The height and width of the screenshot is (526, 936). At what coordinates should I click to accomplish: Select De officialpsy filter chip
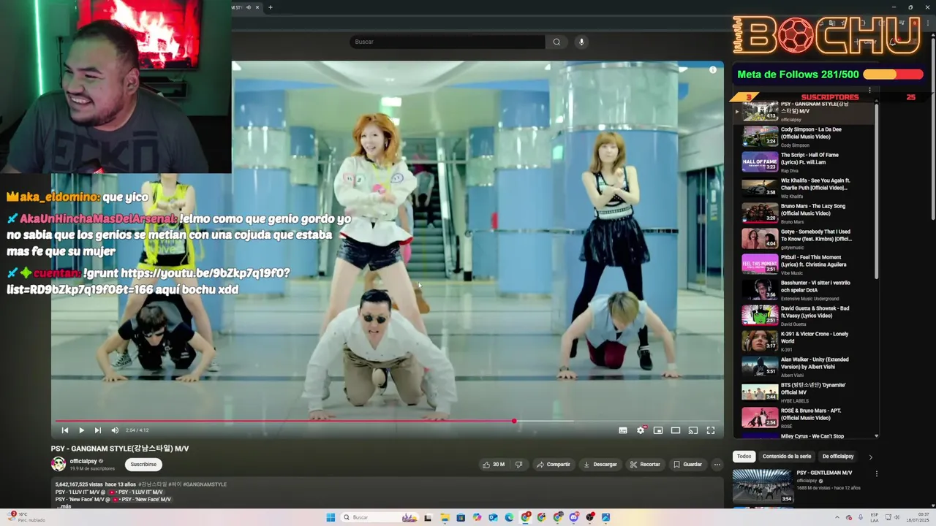point(838,457)
